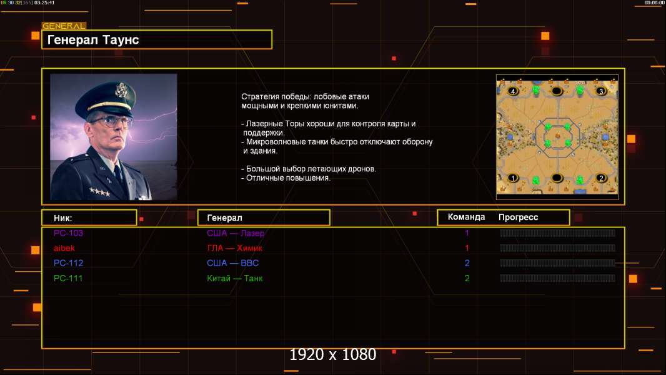666x375 pixels.
Task: Click the 'ГЛА — Химик' general entry
Action: pos(234,248)
